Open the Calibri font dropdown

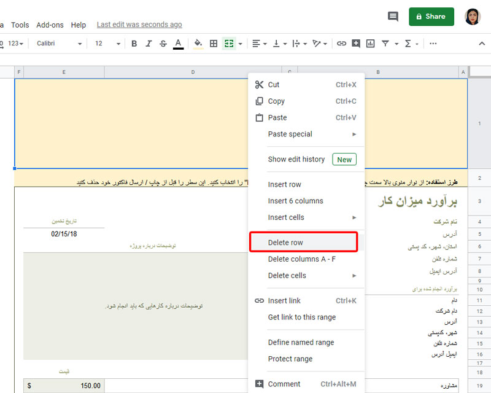59,44
